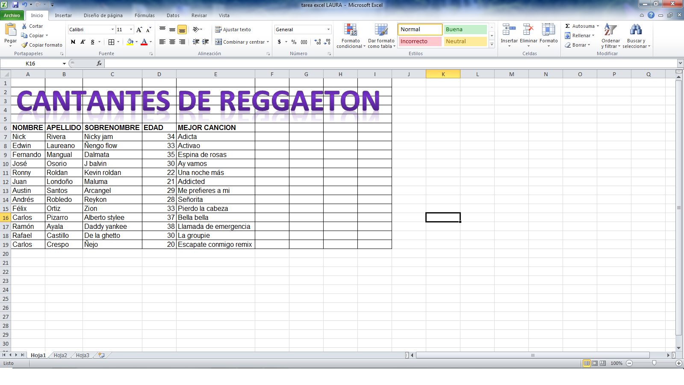
Task: Click Ajustar texto wrap button
Action: click(x=233, y=30)
